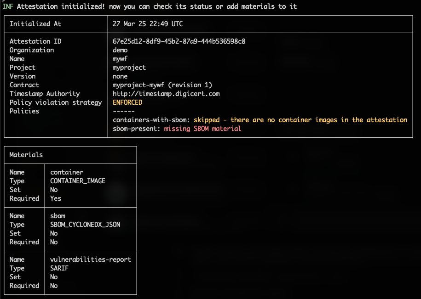421x299 pixels.
Task: Select the type value CONTAINER_IMAGE
Action: (x=78, y=181)
